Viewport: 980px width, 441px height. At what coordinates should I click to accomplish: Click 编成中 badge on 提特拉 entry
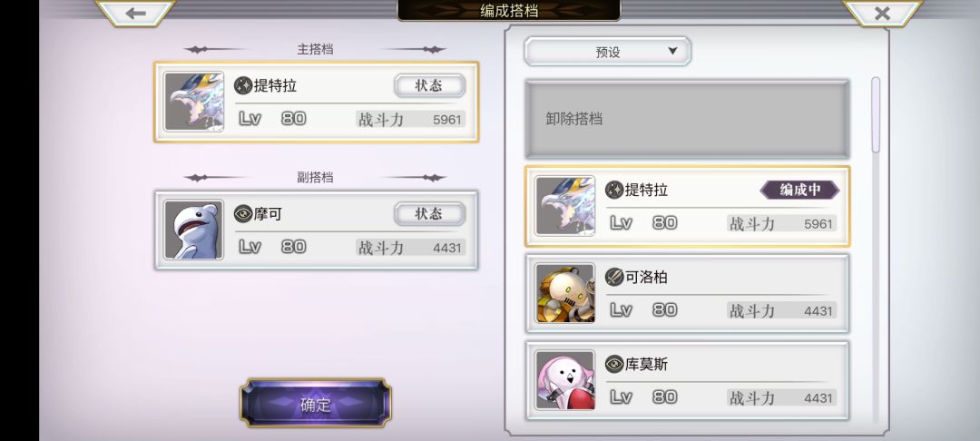click(x=799, y=190)
